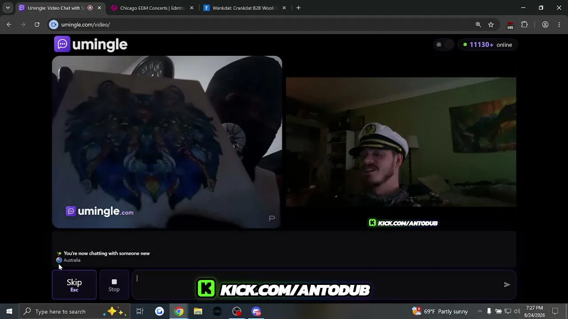The height and width of the screenshot is (319, 568).
Task: Click the 11130+ online counter
Action: [487, 45]
